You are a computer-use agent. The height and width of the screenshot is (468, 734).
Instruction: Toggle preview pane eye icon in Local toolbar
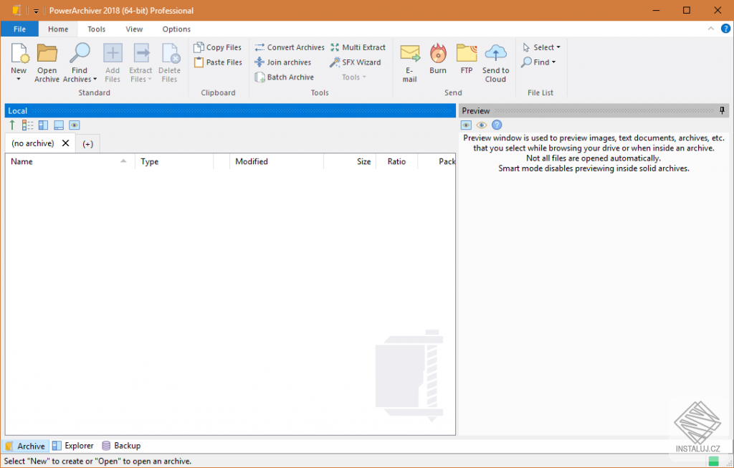[74, 125]
